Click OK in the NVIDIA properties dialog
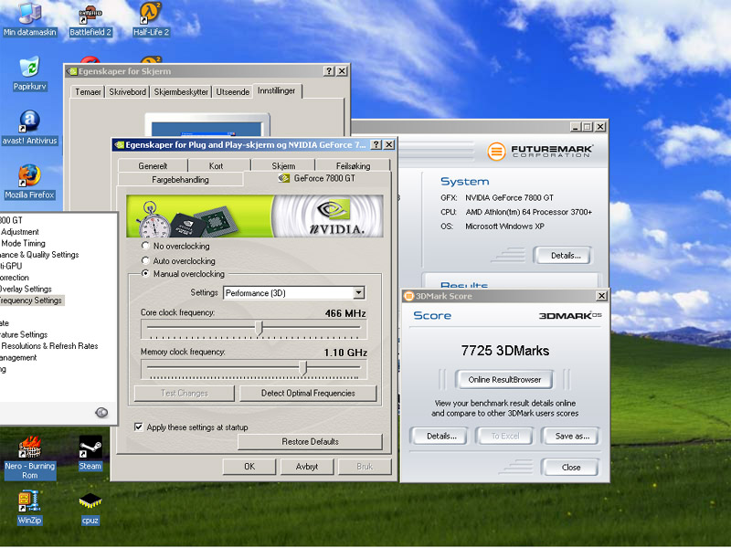Viewport: 731px width, 548px height. [x=249, y=467]
